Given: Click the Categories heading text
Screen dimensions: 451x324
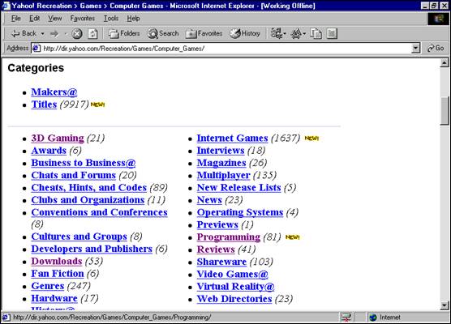Looking at the screenshot, I should 36,68.
